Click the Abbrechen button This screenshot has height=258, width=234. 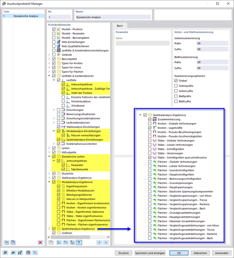[x=200, y=253]
